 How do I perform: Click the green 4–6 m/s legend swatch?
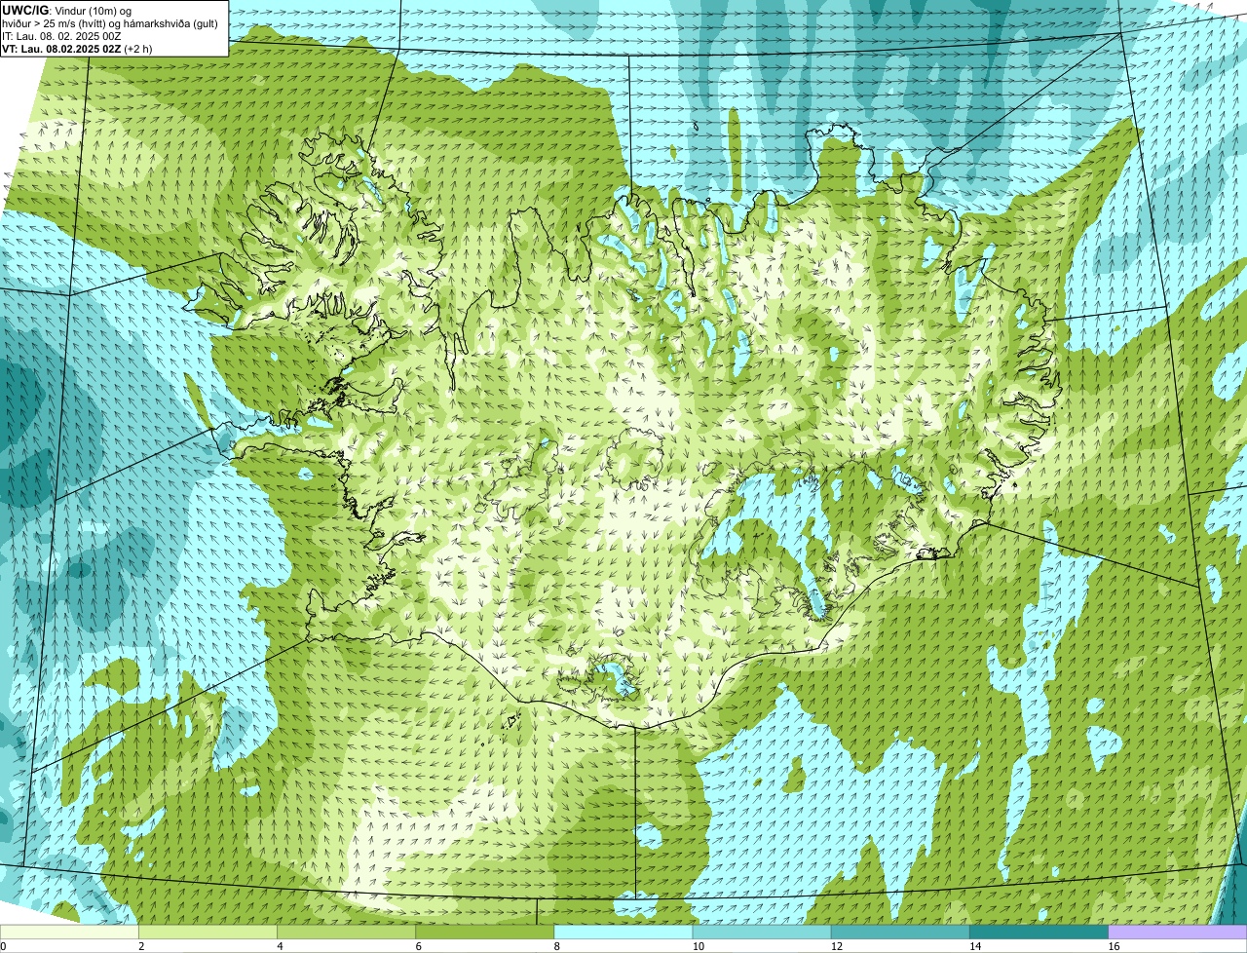click(x=346, y=932)
